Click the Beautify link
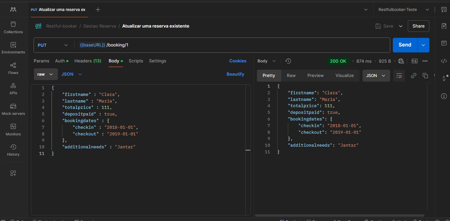Screen dimensions: 450x221 pos(235,74)
